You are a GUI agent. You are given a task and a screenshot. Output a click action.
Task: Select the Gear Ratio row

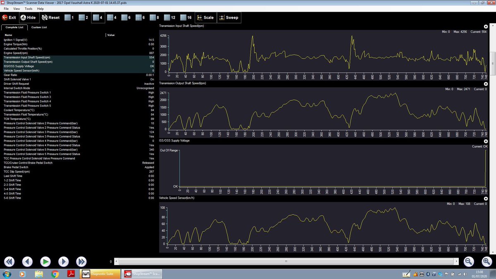[x=79, y=75]
